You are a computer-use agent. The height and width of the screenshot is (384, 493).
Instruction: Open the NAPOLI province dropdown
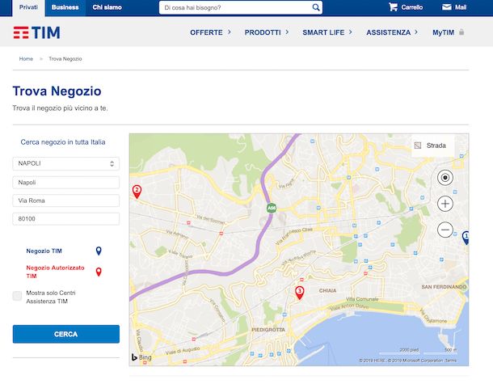[x=66, y=163]
